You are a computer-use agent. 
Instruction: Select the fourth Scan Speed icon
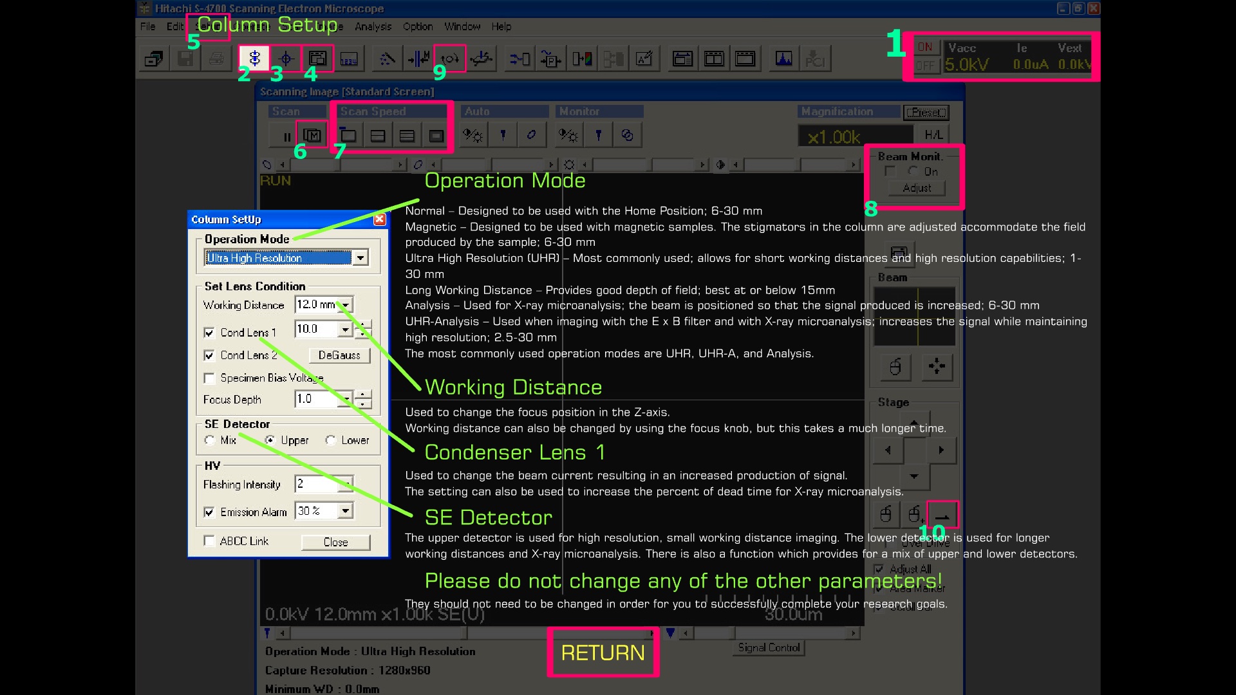pyautogui.click(x=436, y=136)
